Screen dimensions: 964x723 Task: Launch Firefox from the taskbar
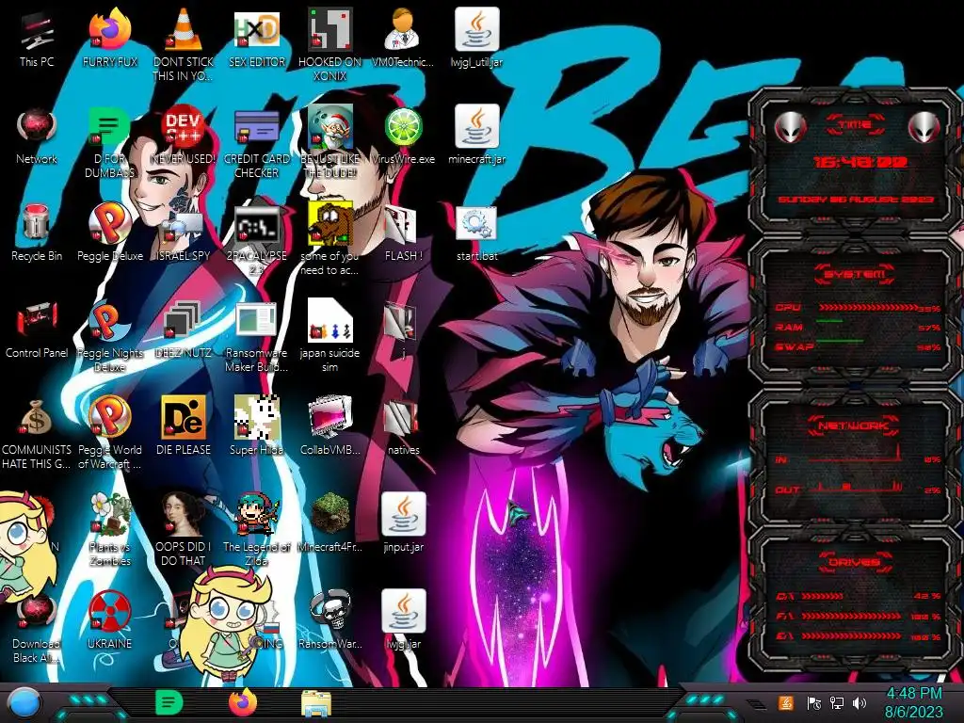click(243, 702)
